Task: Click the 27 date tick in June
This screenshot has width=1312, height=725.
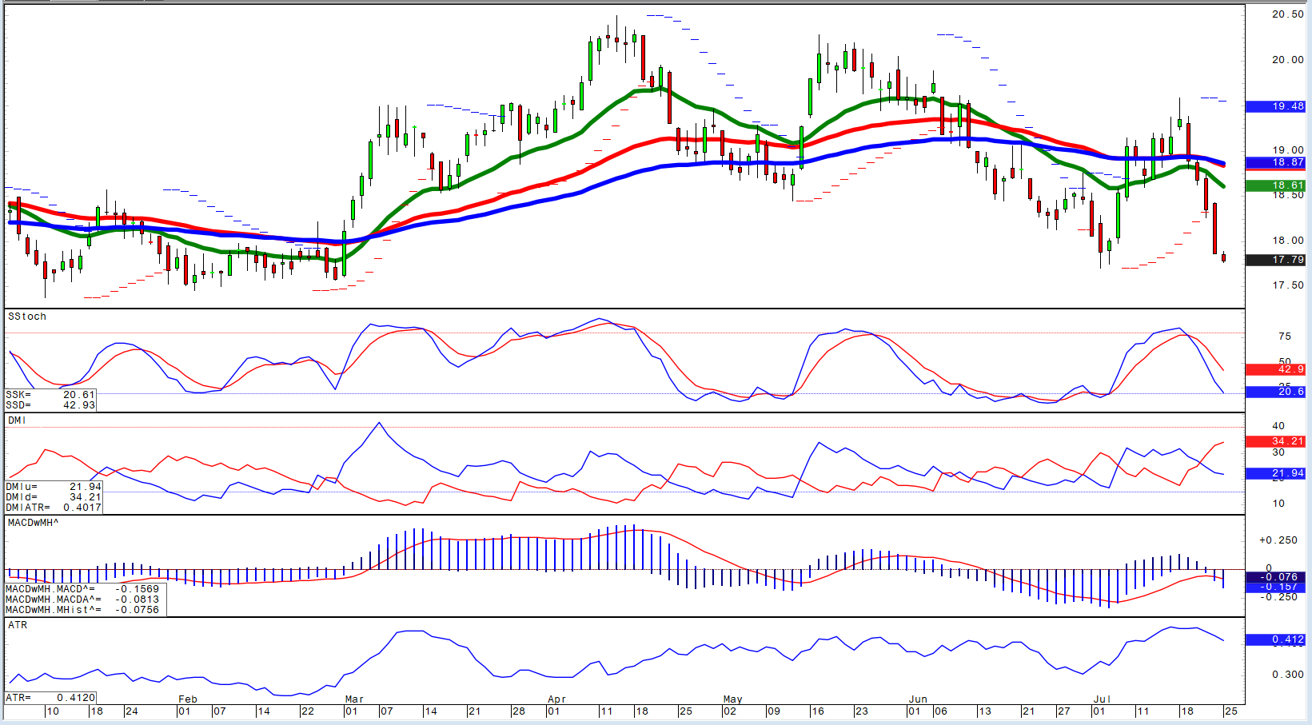Action: [1063, 711]
